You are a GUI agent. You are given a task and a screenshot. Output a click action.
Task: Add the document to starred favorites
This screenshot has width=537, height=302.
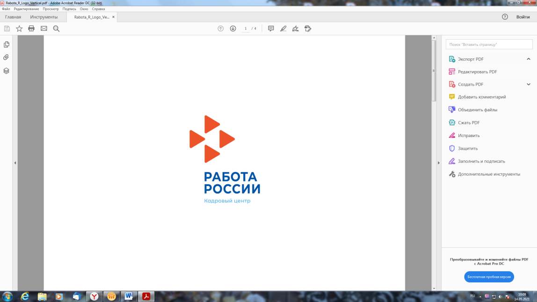(19, 29)
